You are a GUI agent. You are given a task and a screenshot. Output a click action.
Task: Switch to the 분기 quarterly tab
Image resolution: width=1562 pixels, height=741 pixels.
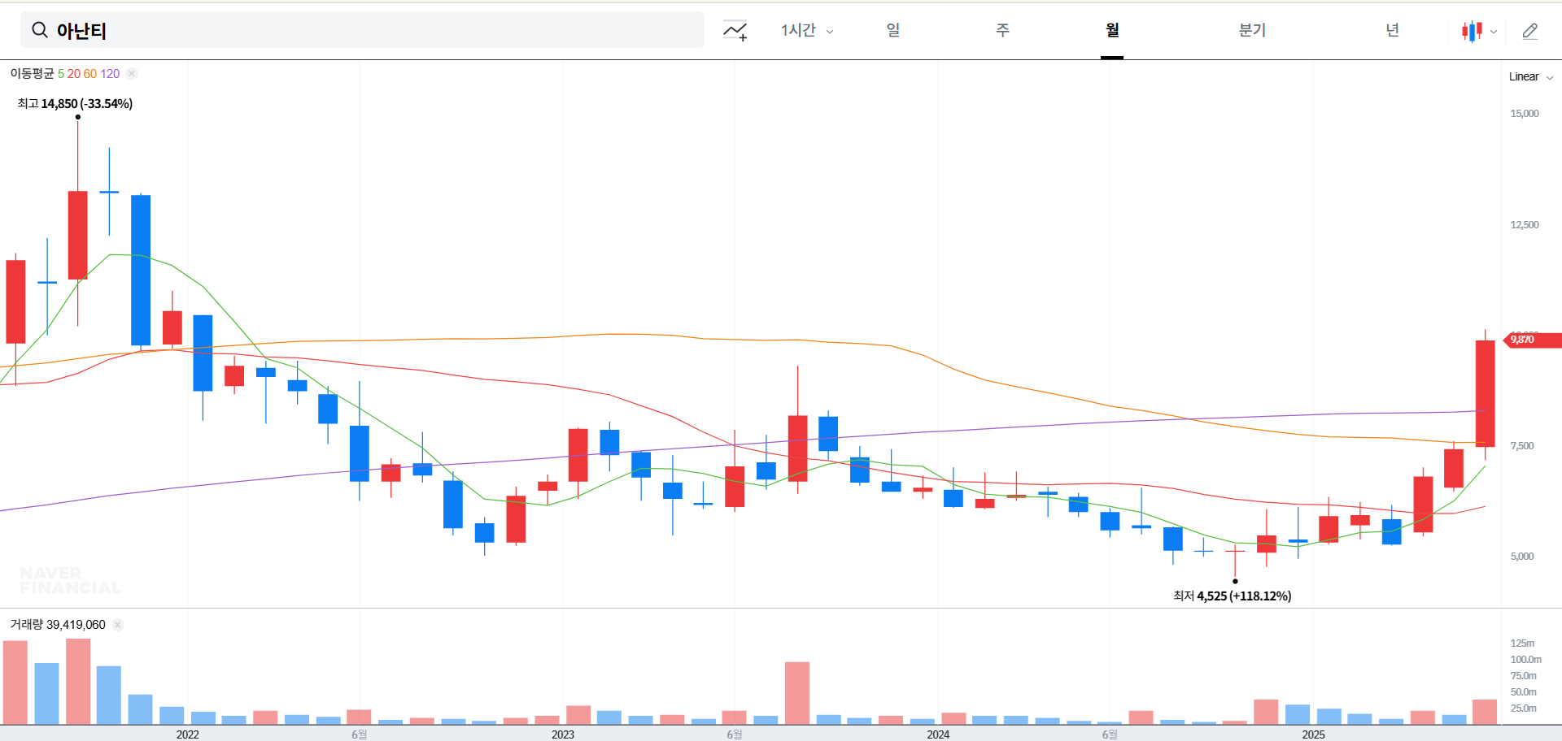point(1252,30)
